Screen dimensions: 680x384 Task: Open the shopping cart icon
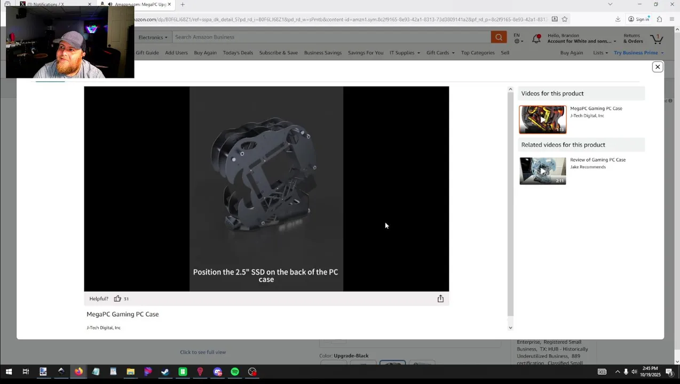657,38
